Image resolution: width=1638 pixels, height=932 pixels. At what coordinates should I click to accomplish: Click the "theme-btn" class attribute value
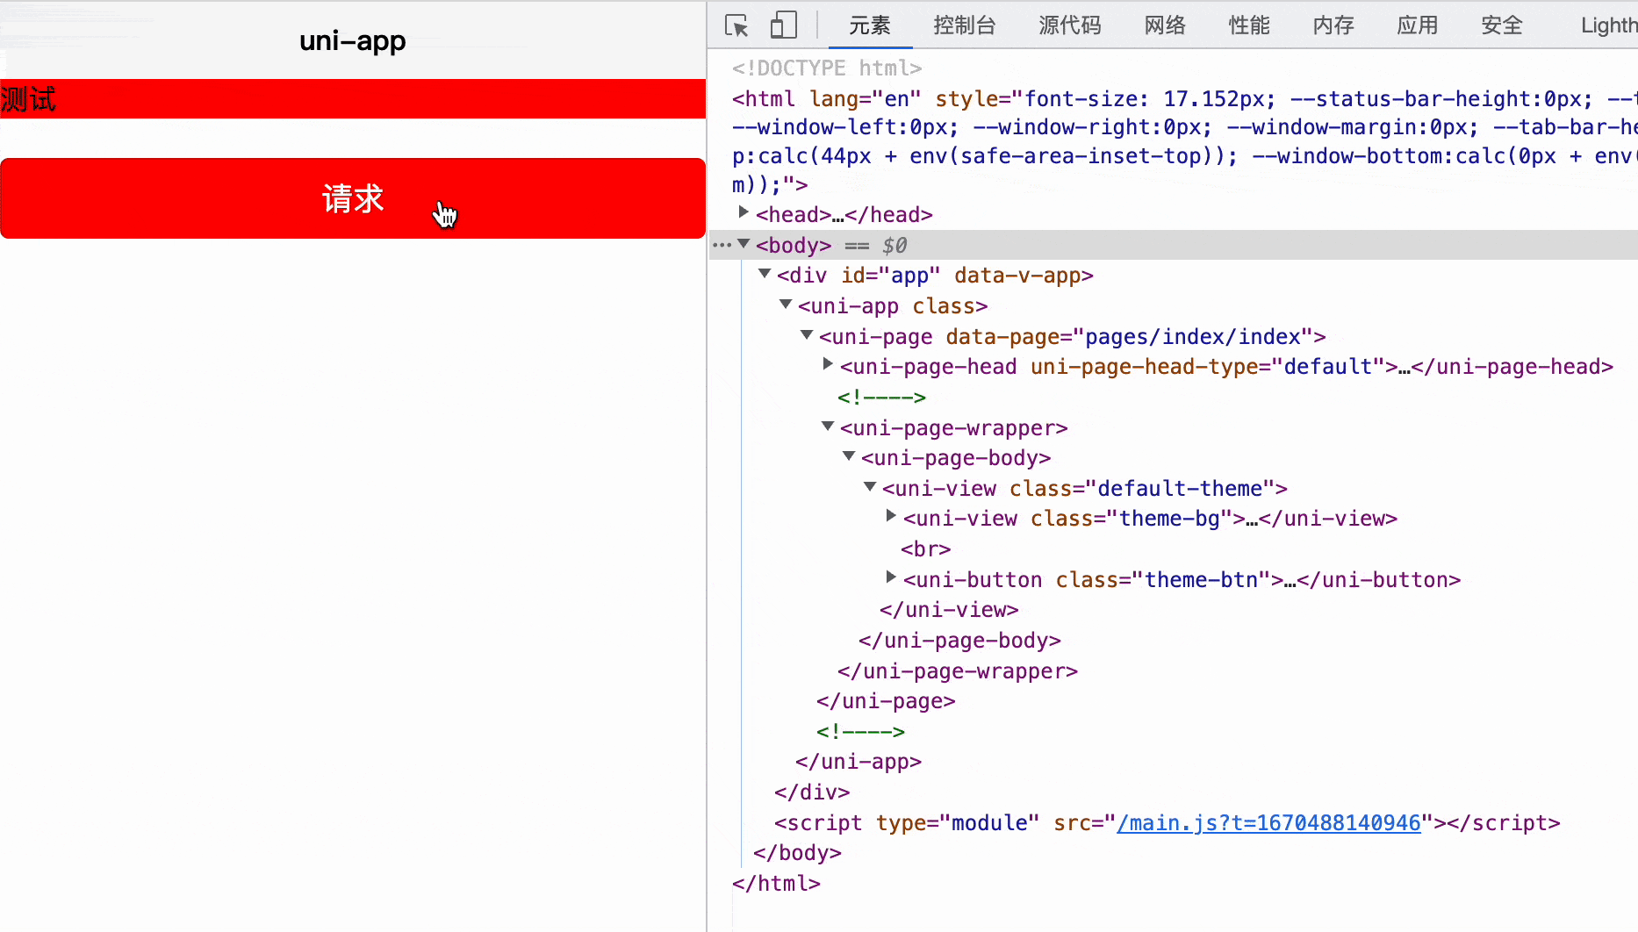[1202, 580]
